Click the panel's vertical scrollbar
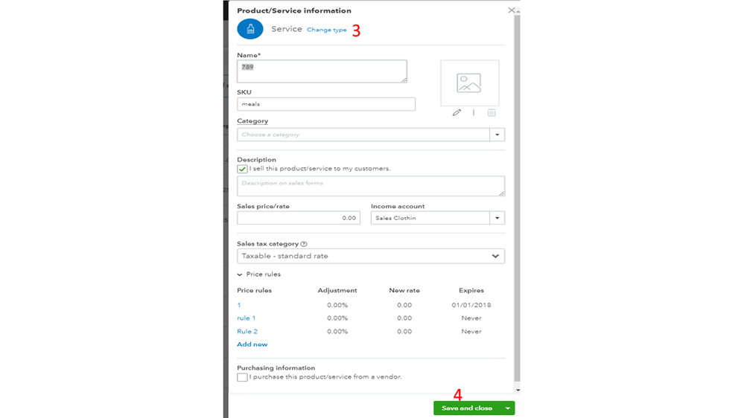The width and height of the screenshot is (744, 418). 517,196
